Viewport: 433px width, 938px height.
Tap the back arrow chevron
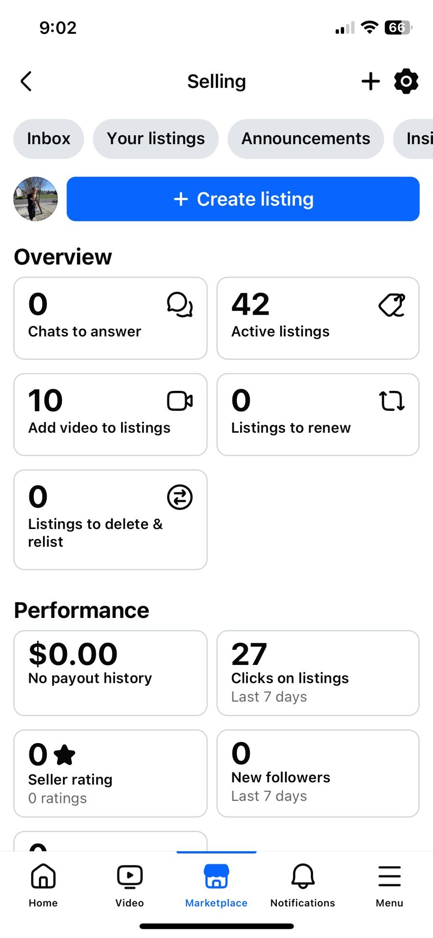[26, 82]
